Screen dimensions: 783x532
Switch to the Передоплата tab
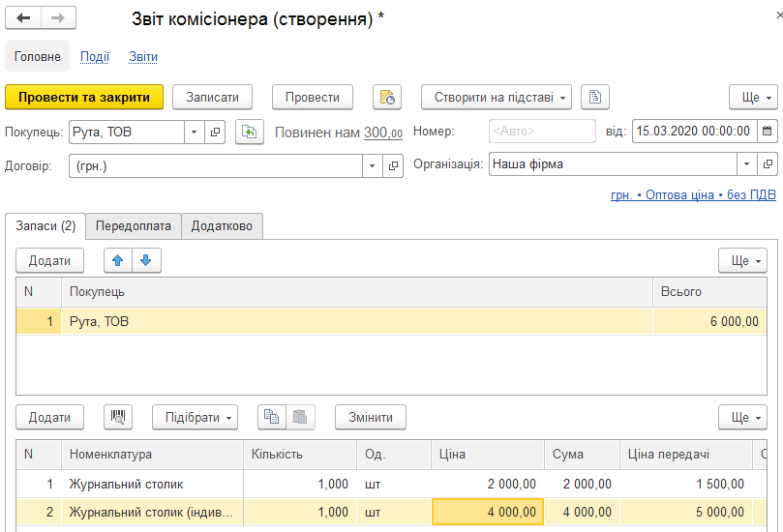coord(134,226)
